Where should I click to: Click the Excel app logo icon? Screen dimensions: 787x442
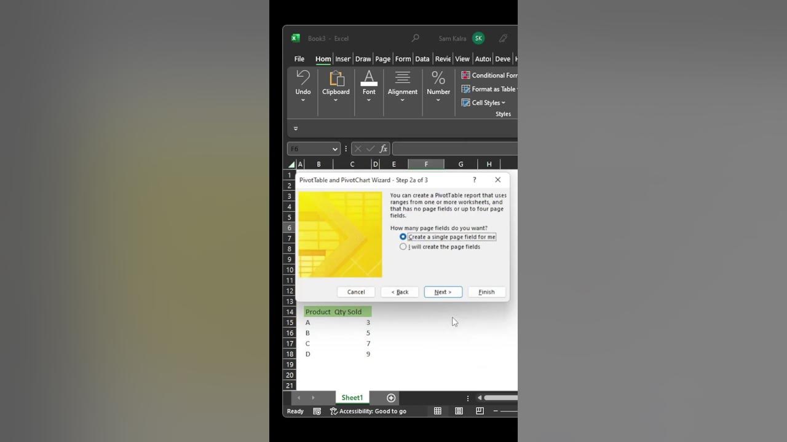click(x=295, y=38)
